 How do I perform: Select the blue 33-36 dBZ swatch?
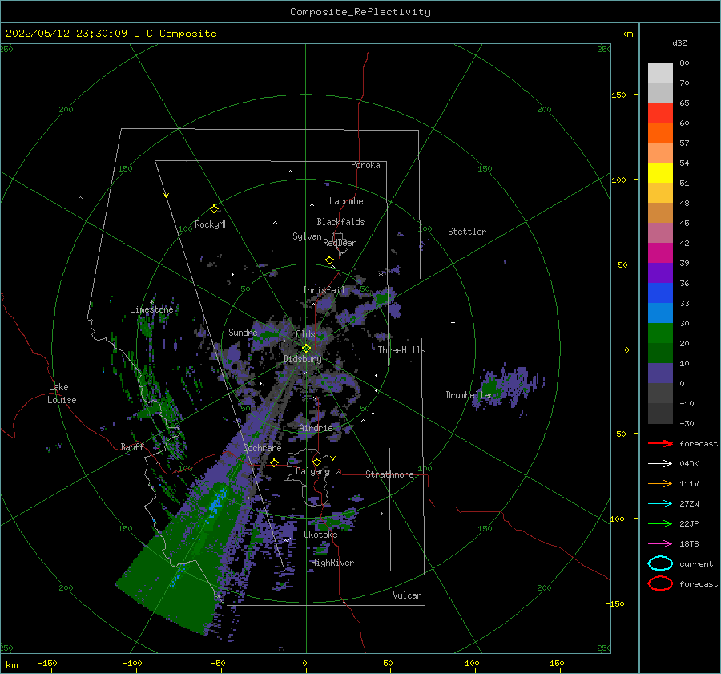pos(660,293)
